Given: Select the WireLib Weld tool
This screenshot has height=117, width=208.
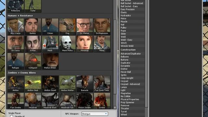Looking at the screenshot, I should coord(127,46).
